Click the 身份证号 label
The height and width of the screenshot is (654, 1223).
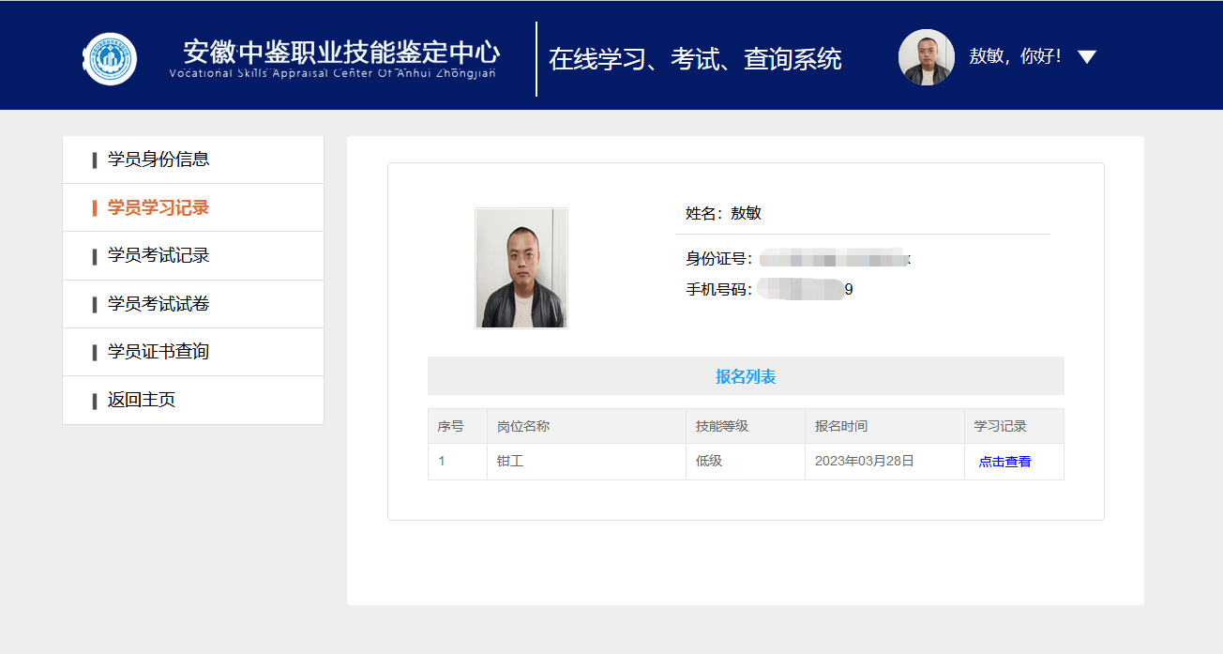tap(719, 259)
